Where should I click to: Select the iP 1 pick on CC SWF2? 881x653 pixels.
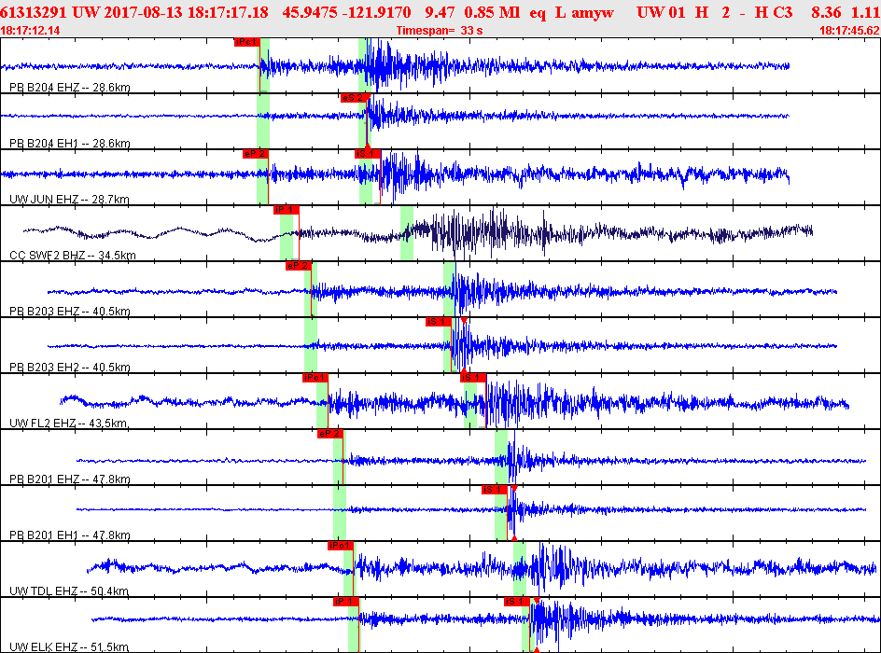286,210
